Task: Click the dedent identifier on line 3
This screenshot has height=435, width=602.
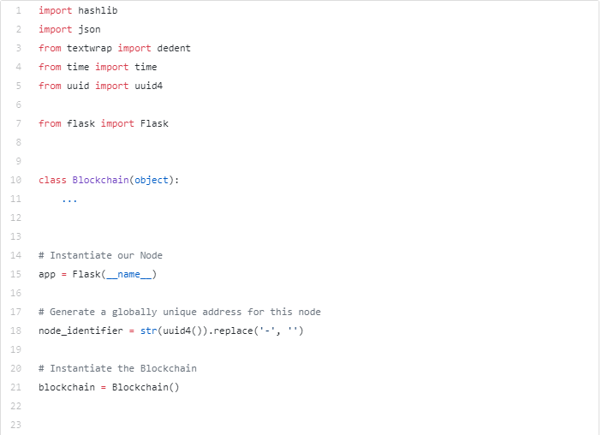Action: tap(174, 48)
